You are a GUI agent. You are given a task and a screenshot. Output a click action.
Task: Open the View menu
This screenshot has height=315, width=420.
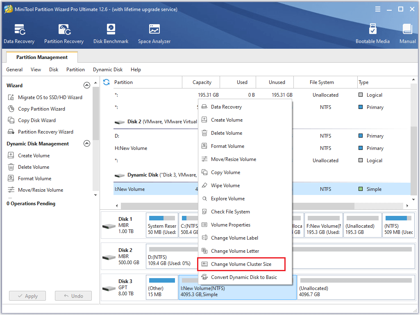(36, 70)
